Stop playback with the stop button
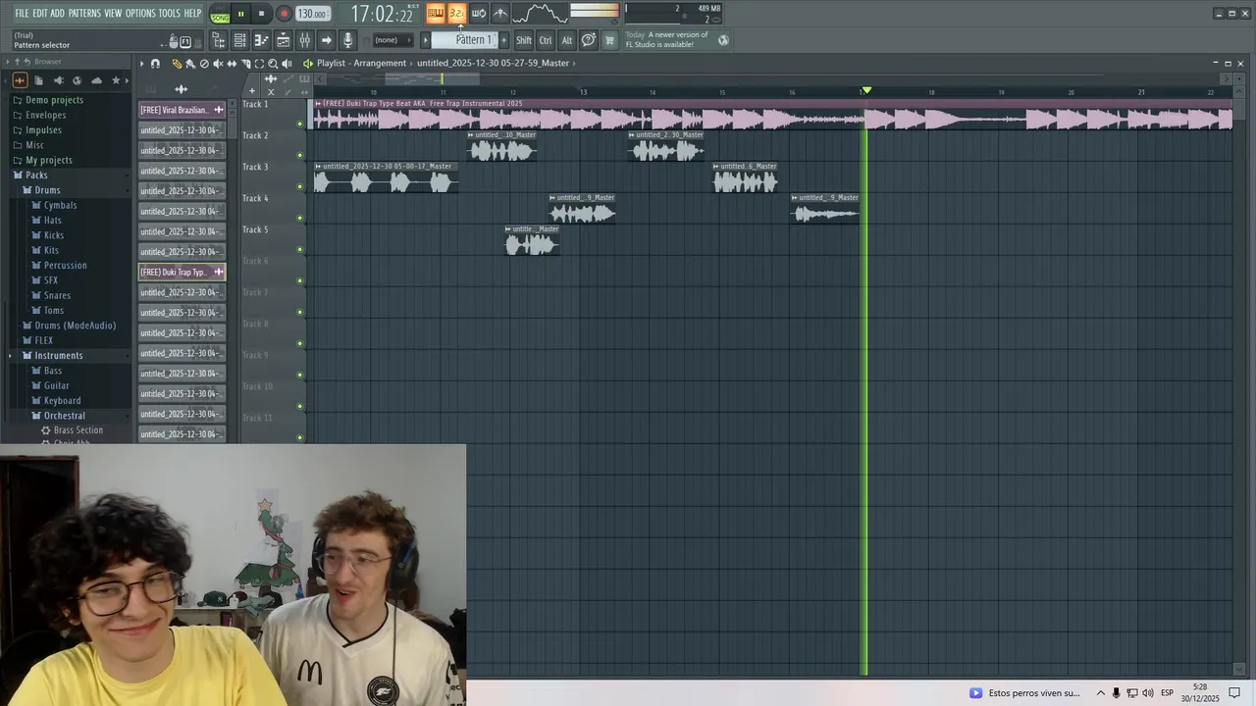 tap(261, 14)
